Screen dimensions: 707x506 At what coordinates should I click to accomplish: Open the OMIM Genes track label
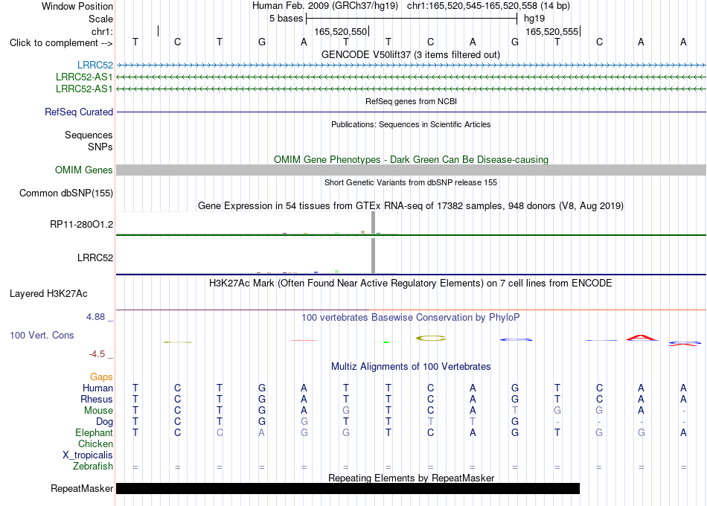[x=84, y=170]
